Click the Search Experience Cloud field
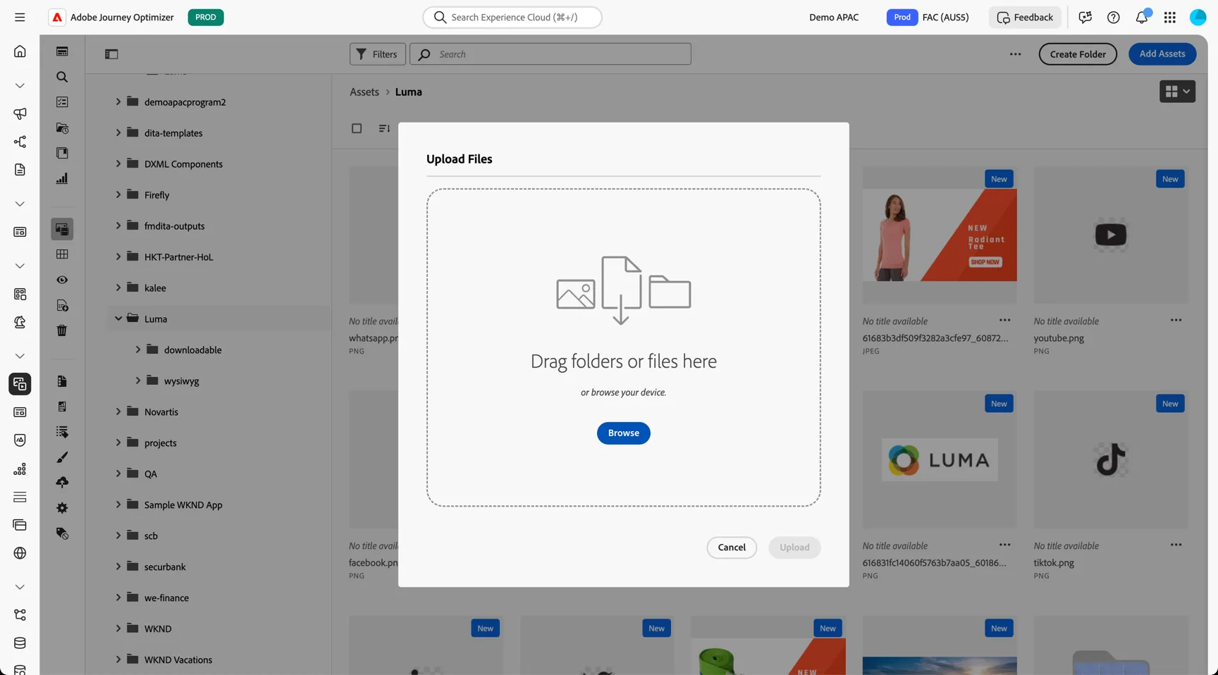This screenshot has height=675, width=1218. 512,17
